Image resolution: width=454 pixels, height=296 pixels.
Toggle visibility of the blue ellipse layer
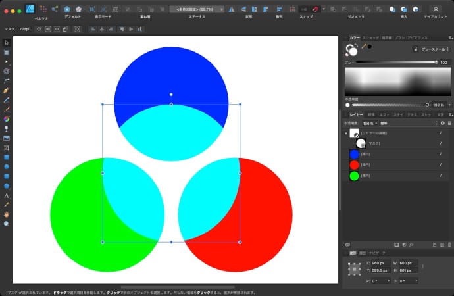pos(440,155)
